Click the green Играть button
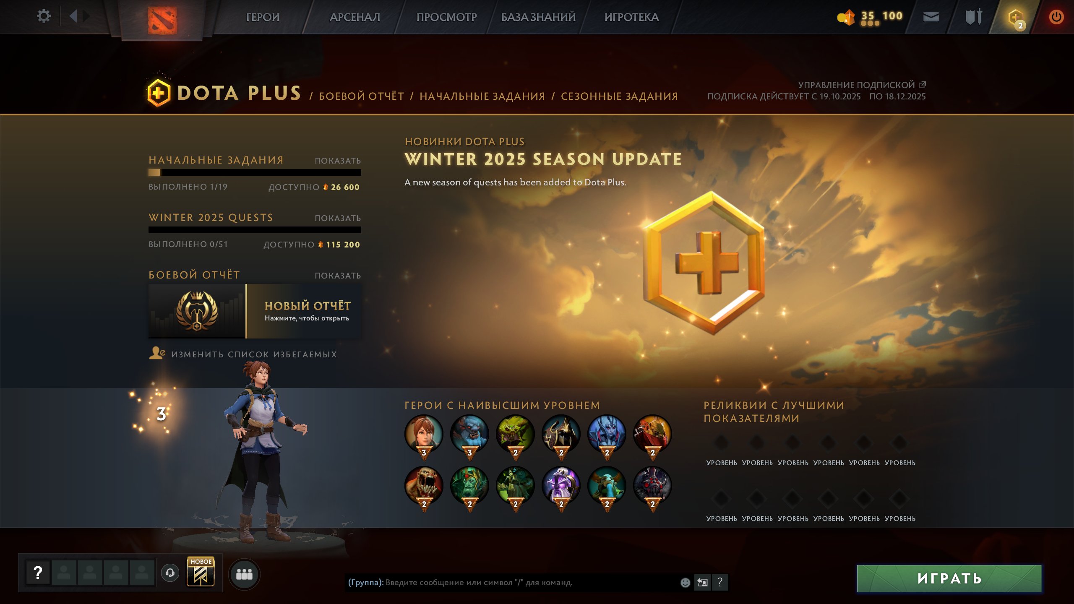This screenshot has width=1074, height=604. (949, 578)
